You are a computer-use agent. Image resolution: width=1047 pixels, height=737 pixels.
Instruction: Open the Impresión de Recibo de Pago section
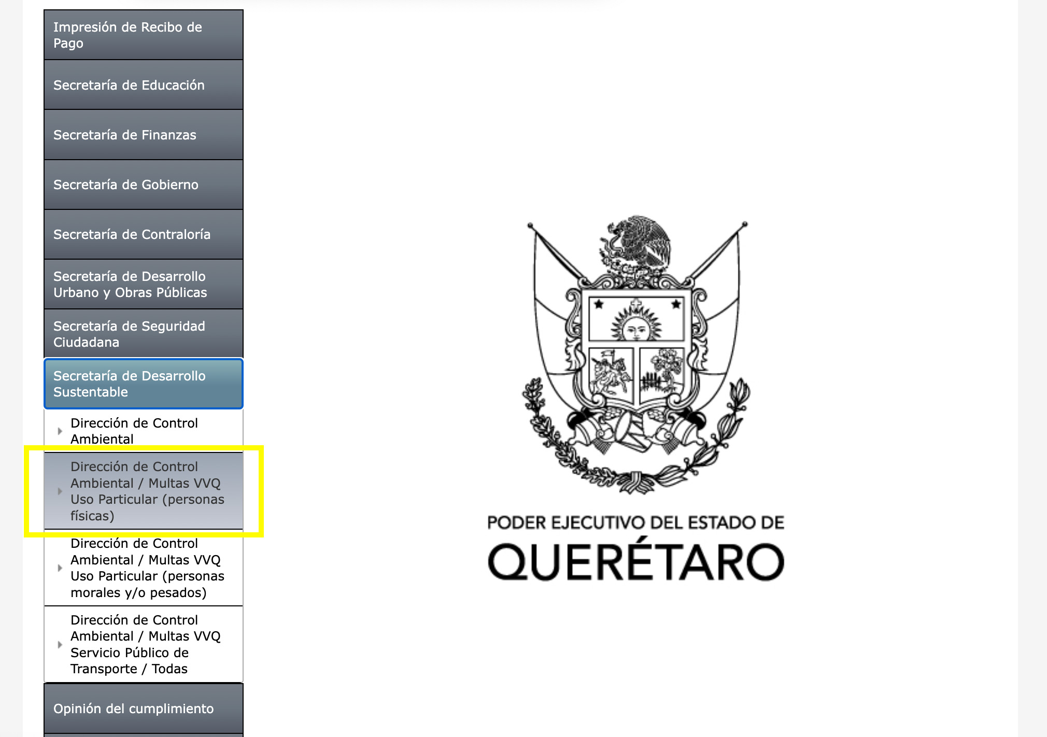click(144, 35)
